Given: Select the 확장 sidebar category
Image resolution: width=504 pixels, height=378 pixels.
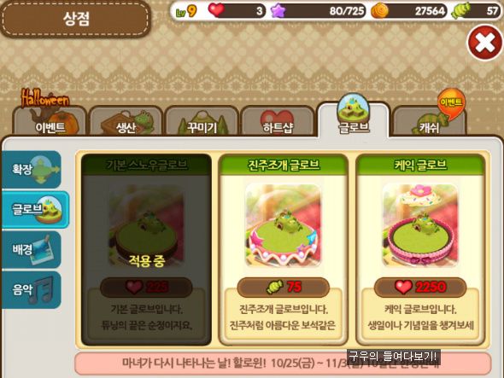Looking at the screenshot, I should (31, 169).
